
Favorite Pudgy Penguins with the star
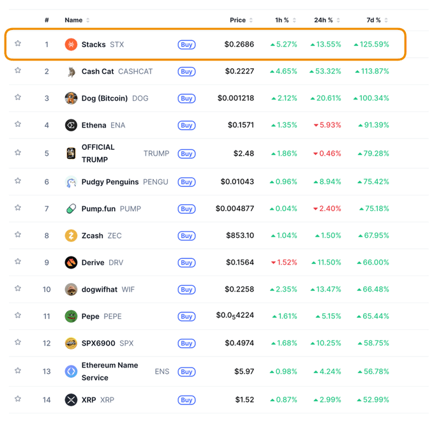(18, 181)
